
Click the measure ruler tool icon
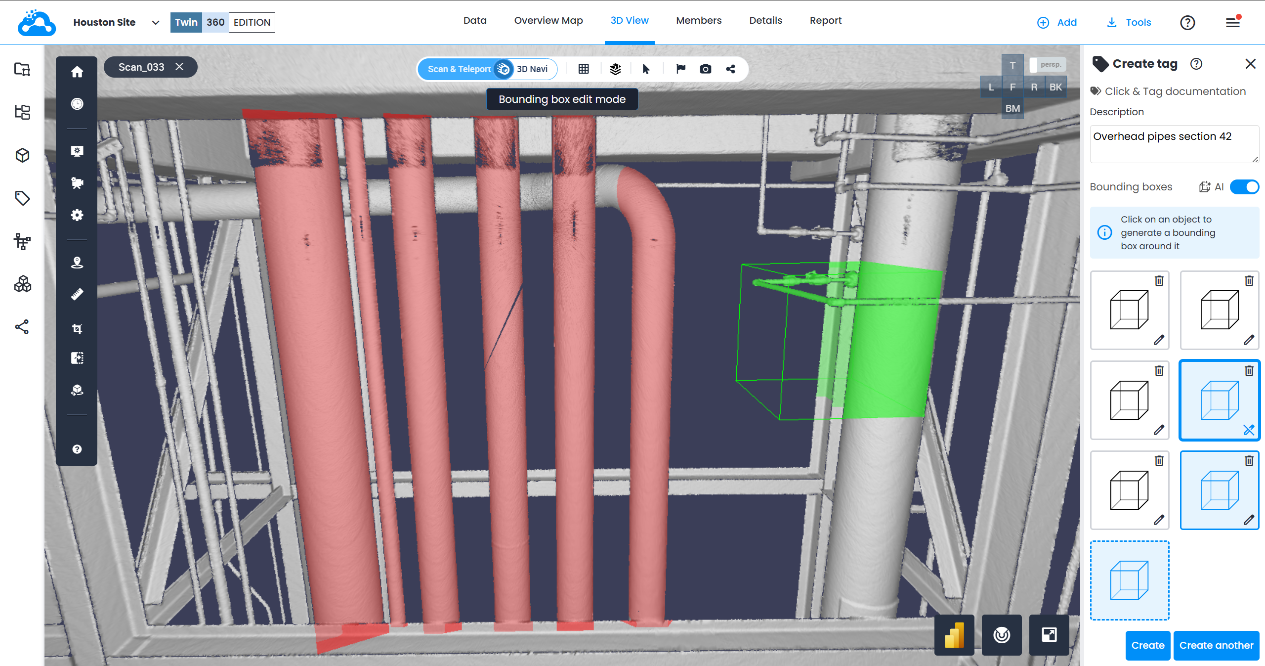tap(77, 295)
